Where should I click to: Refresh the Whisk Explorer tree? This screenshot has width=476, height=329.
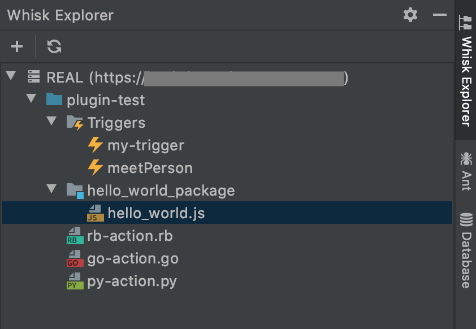click(x=53, y=46)
